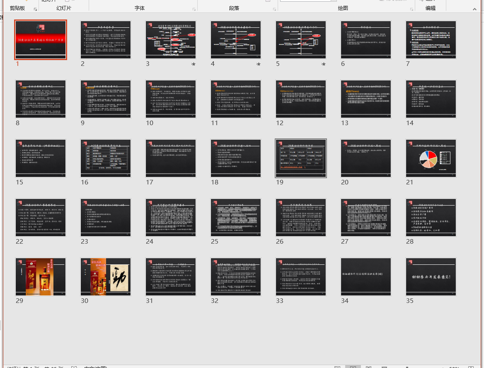Select slide 18 thumbnail

pyautogui.click(x=236, y=158)
